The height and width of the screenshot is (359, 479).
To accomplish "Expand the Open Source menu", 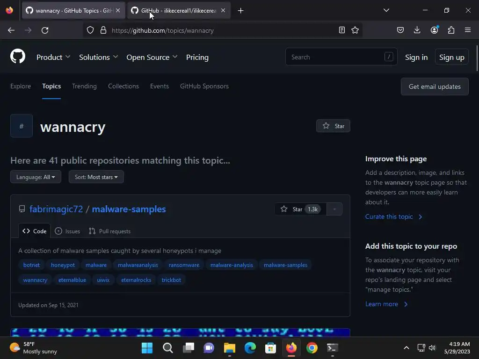I will [x=152, y=57].
